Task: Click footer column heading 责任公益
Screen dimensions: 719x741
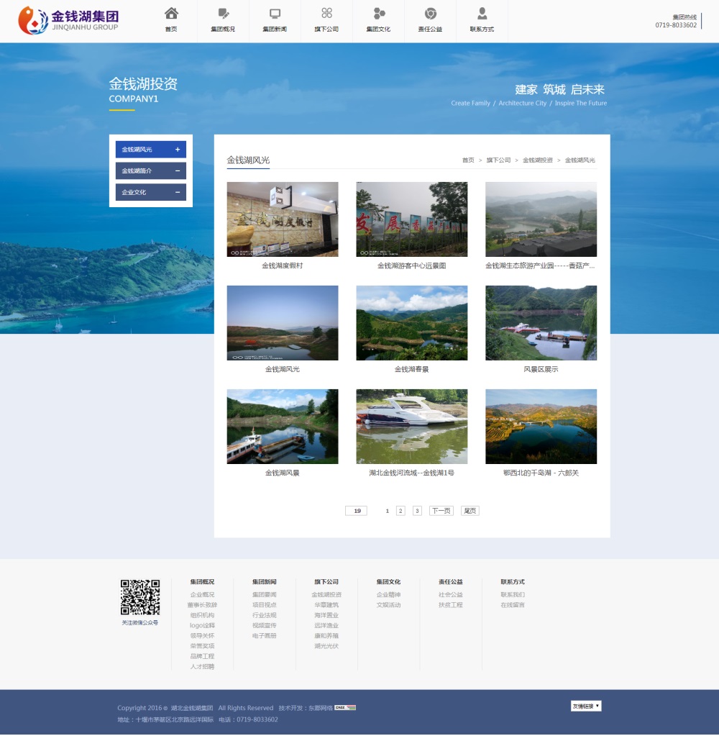Action: tap(451, 582)
